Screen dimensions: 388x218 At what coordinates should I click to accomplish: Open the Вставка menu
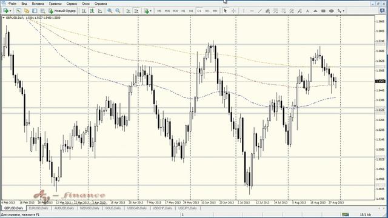(38, 4)
